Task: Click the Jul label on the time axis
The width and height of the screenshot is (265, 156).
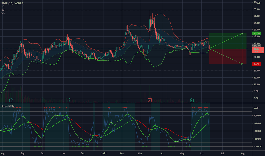Action: coord(222,153)
